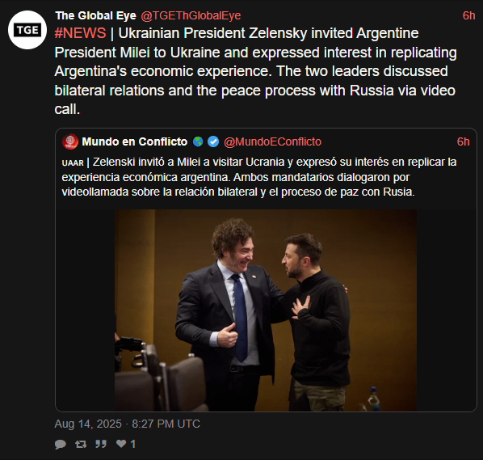This screenshot has width=483, height=460.
Task: Open the #NEWS hashtag
Action: coord(80,33)
